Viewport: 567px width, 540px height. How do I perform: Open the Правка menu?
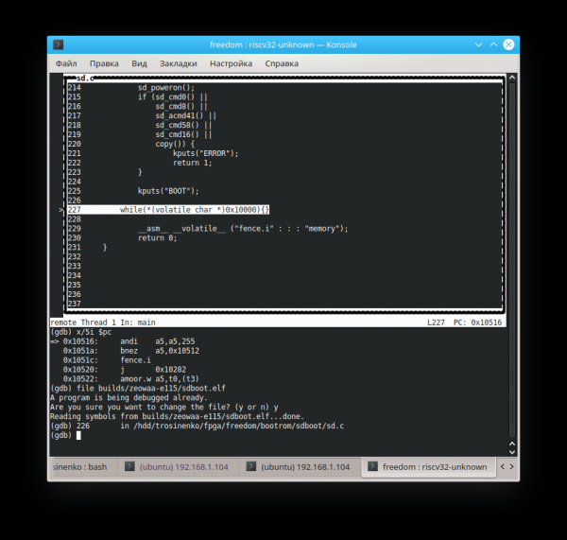coord(104,63)
